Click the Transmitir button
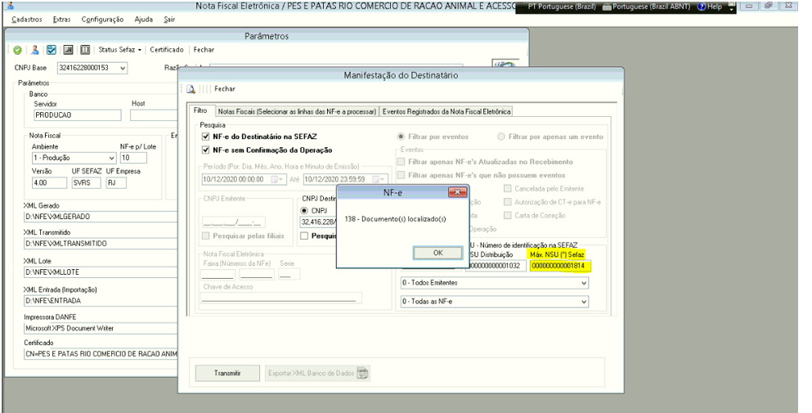Viewport: 812px width, 413px height. pos(227,373)
